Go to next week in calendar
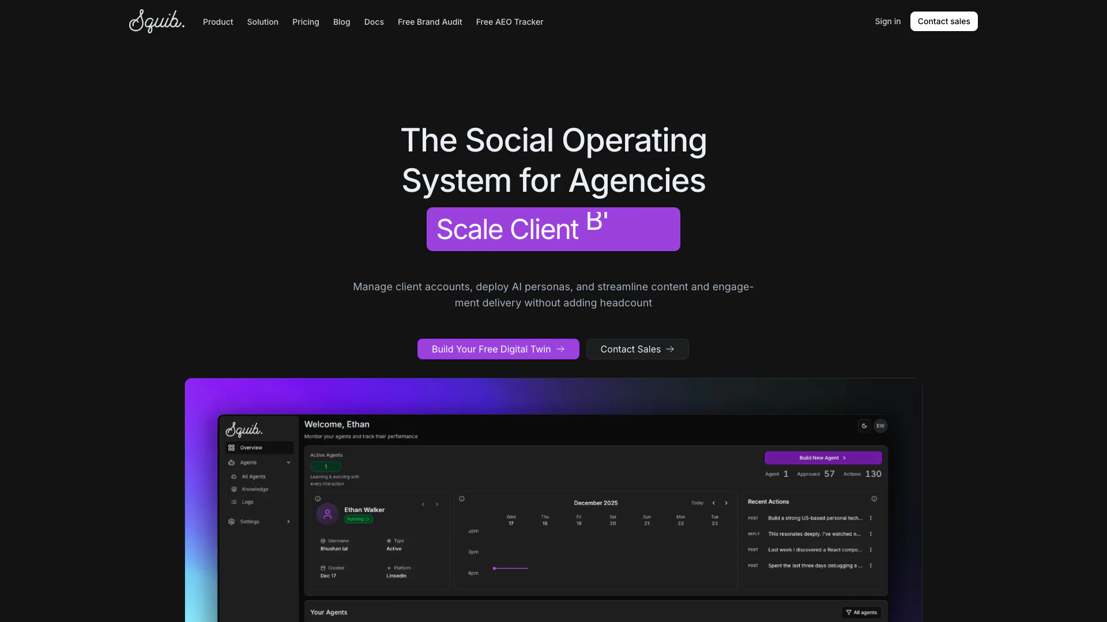1107x622 pixels. (726, 503)
